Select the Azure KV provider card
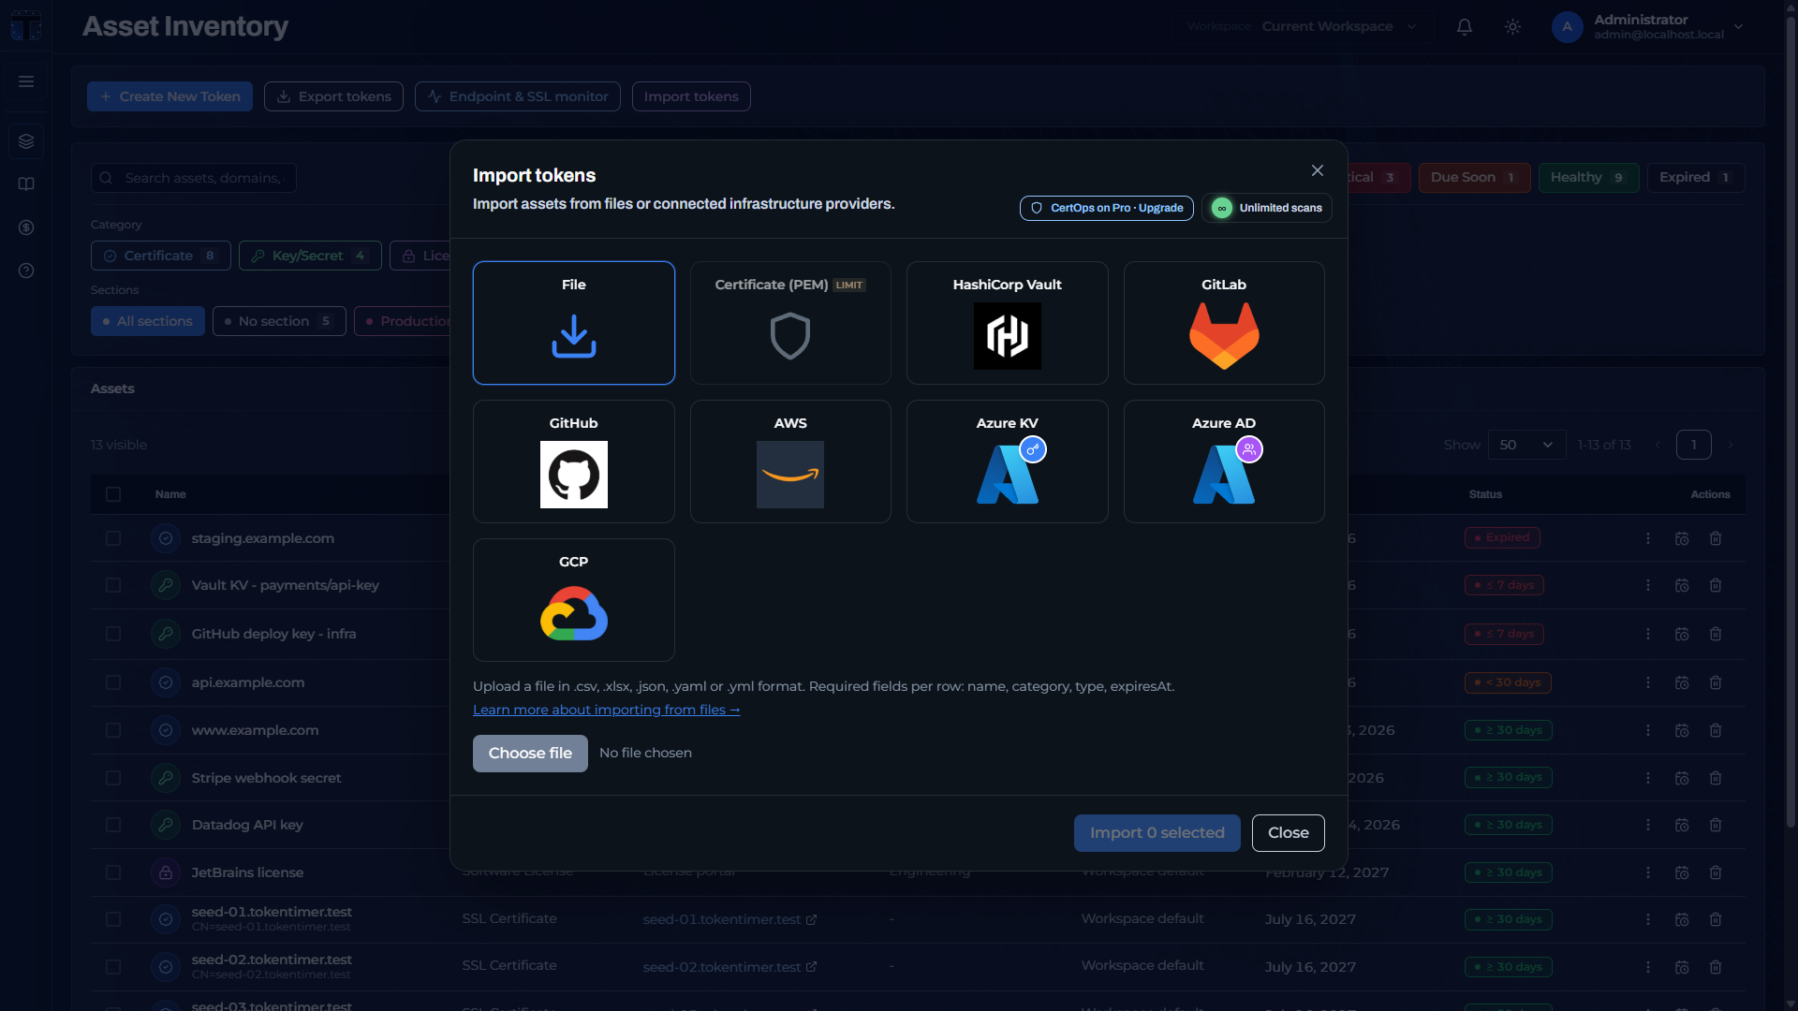Screen dimensions: 1798x1011 click(1007, 462)
